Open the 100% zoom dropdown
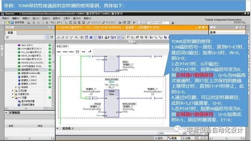251x141 pixels. pos(185,133)
